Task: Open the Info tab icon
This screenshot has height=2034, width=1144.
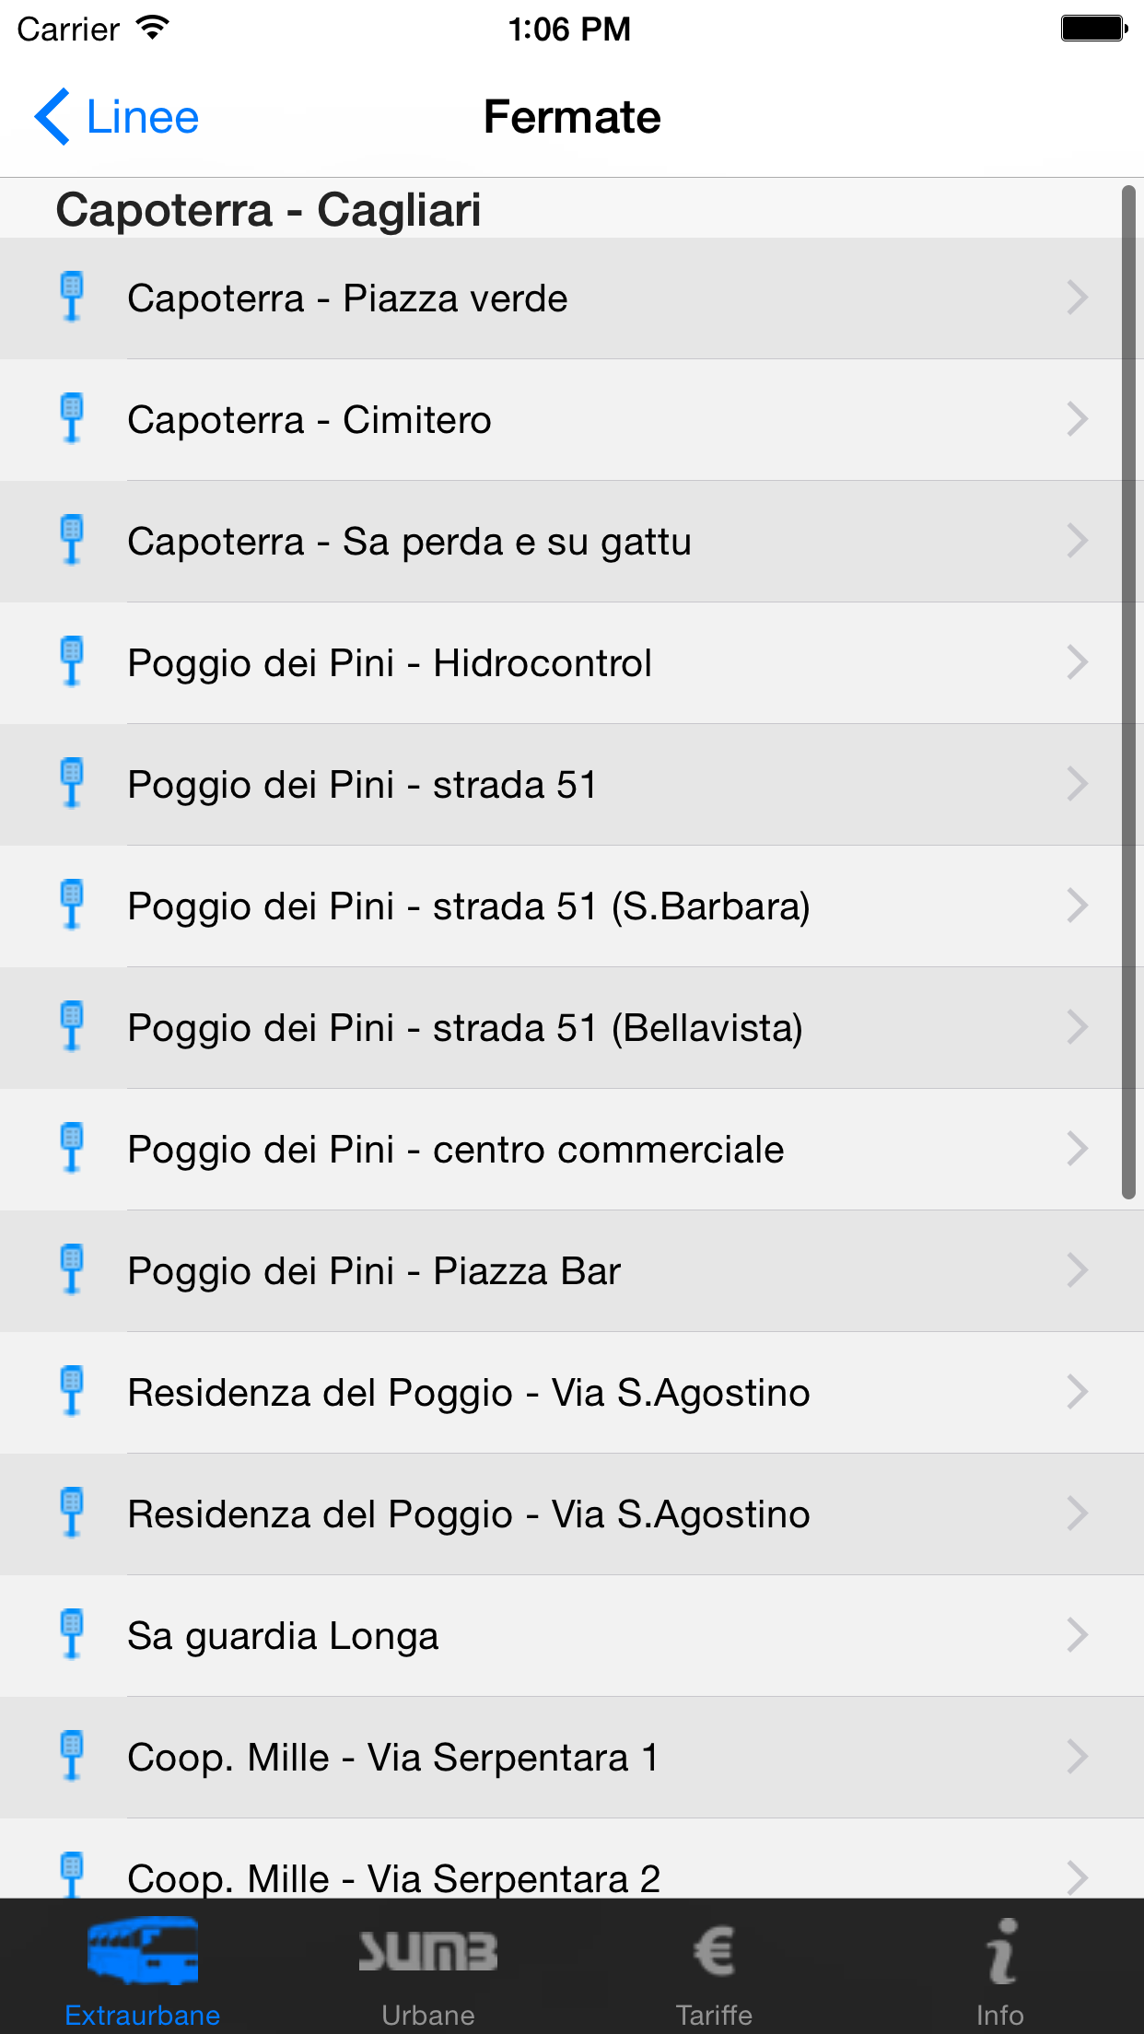Action: tap(1001, 1950)
